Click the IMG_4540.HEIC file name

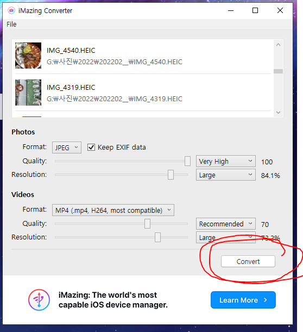[71, 51]
